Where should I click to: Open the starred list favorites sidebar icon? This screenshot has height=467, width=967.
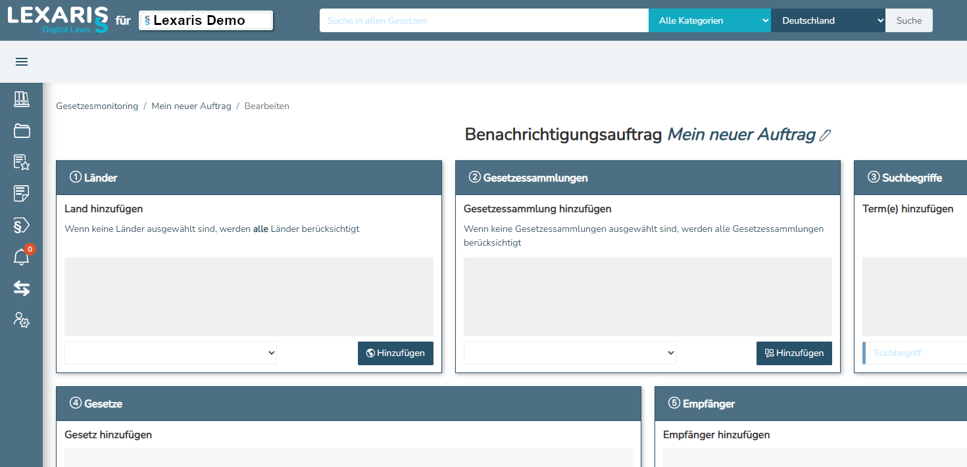tap(22, 162)
